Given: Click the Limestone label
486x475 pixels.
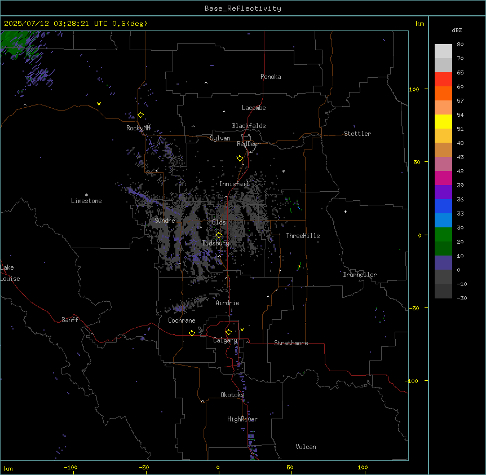Looking at the screenshot, I should [86, 201].
